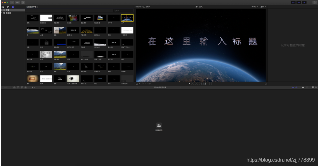Viewport: 318px width, 166px height.
Task: Open the enhancements wand popup menu
Action: (144, 84)
